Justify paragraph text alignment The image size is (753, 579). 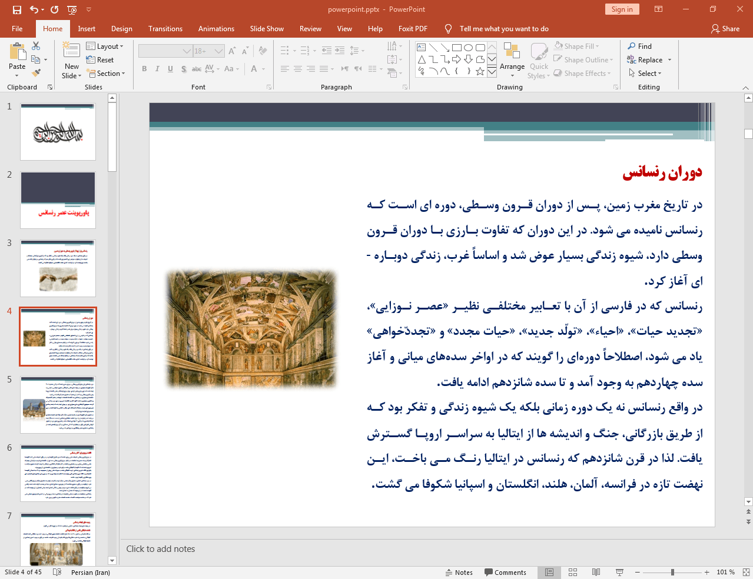point(324,69)
